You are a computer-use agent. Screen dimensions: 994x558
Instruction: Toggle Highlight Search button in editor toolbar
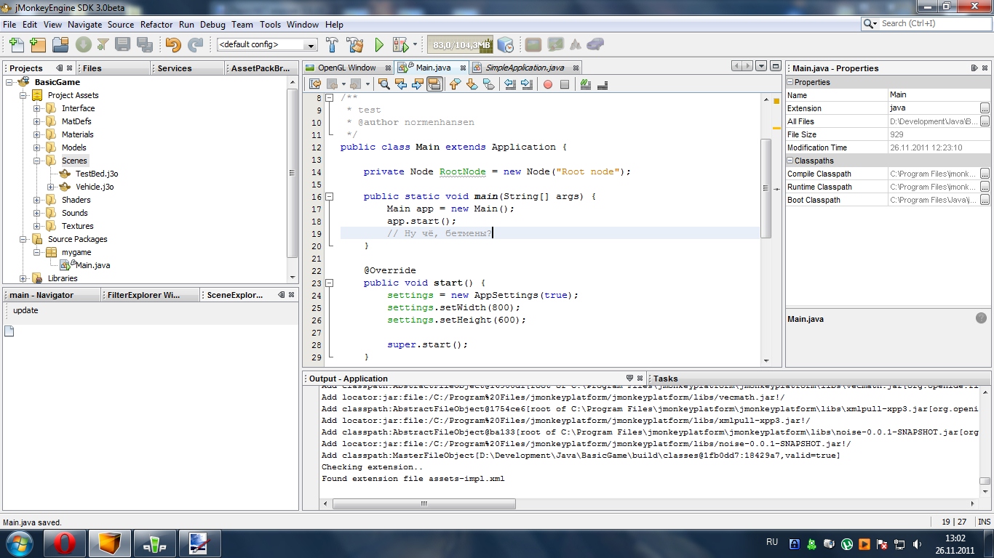[x=434, y=84]
